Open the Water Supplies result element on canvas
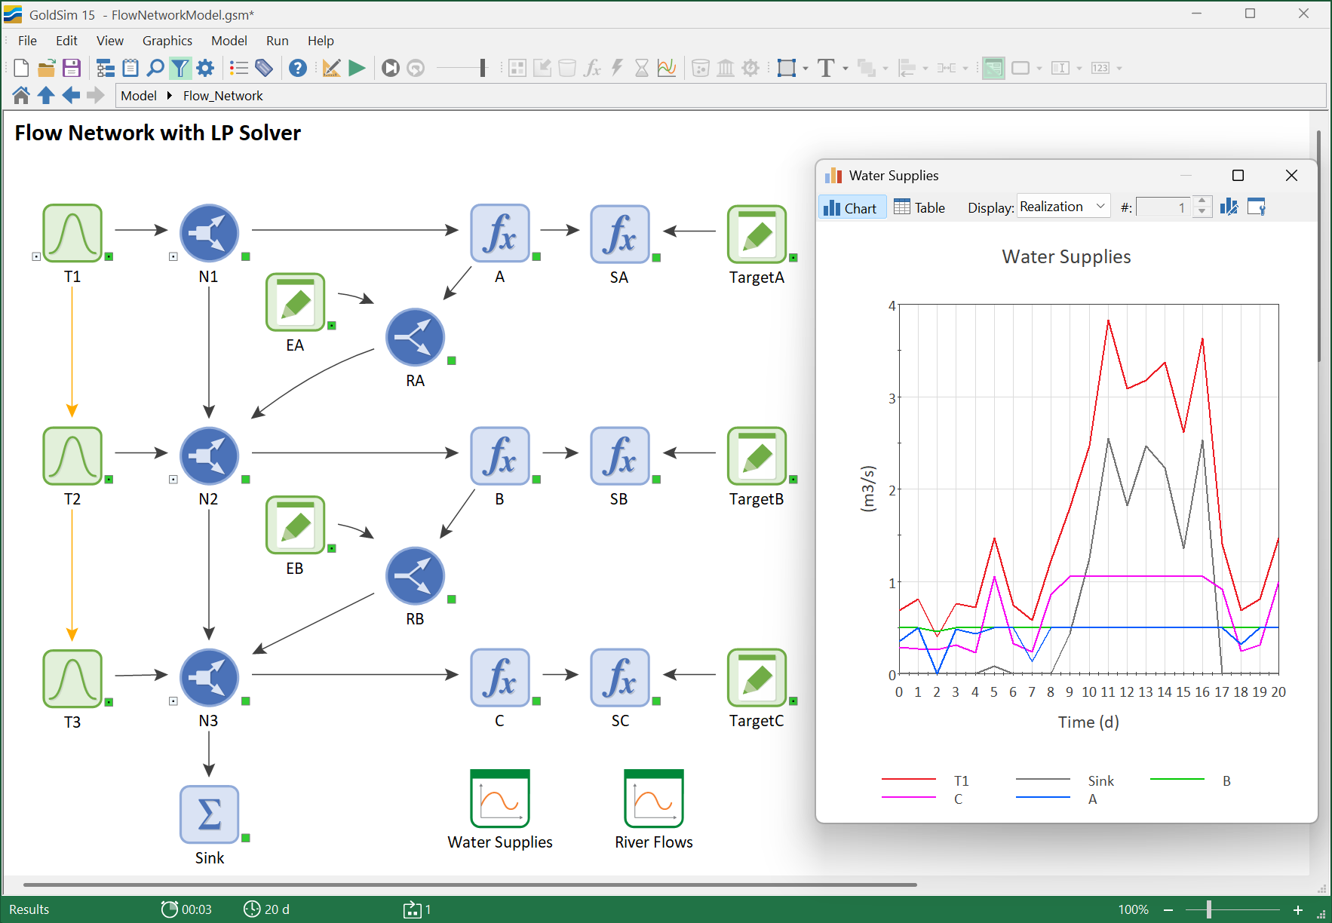1332x923 pixels. coord(500,798)
